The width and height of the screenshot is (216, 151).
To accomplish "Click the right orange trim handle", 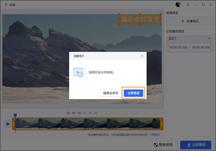I will click(162, 124).
